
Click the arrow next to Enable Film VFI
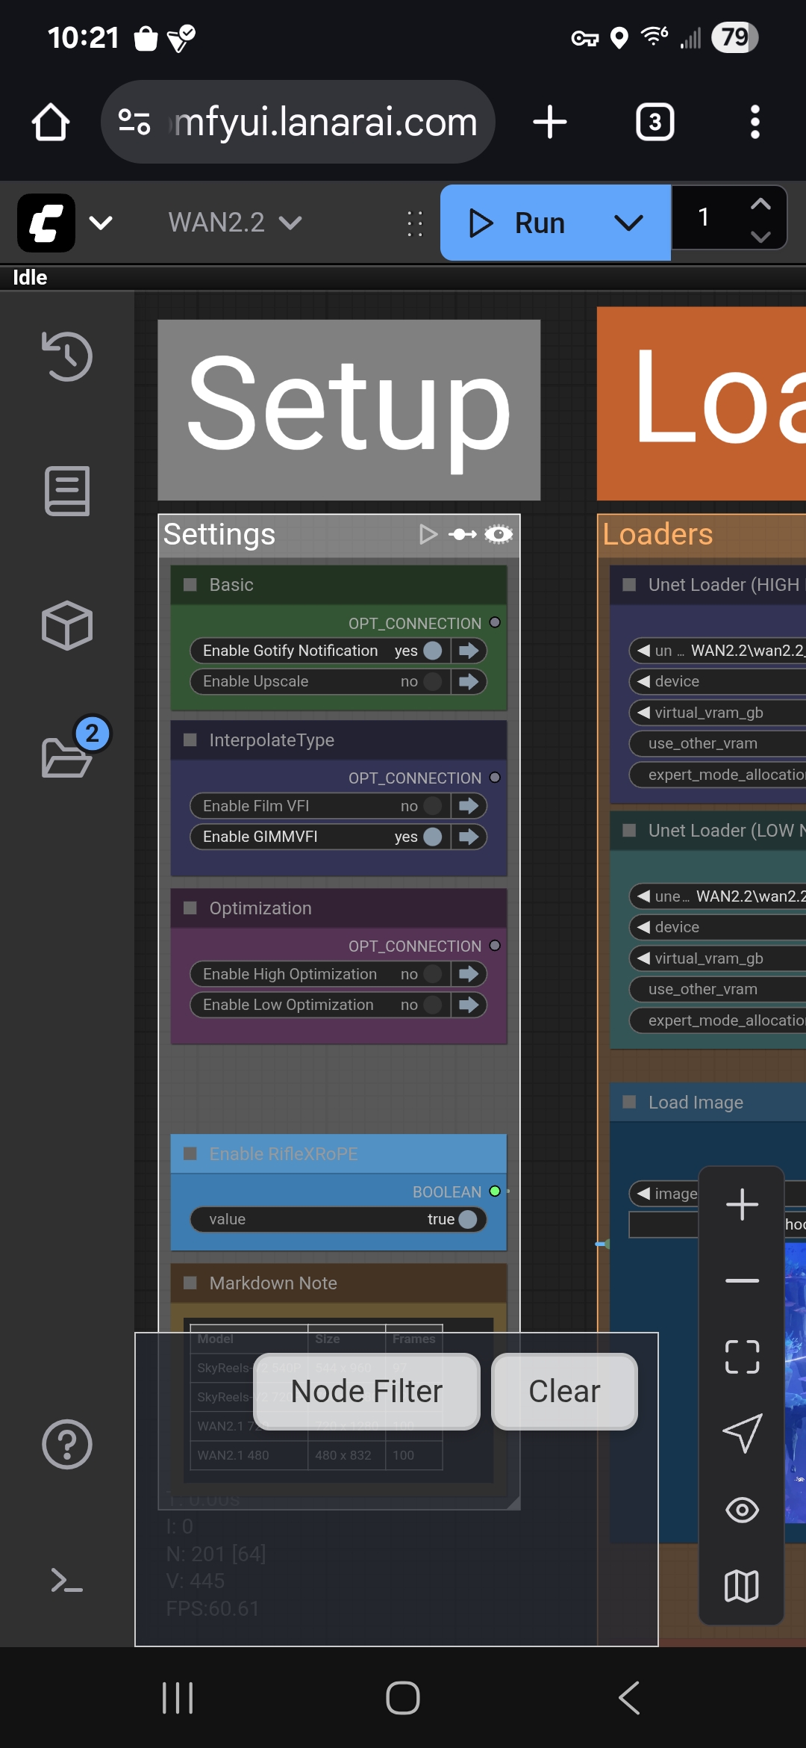pyautogui.click(x=469, y=806)
